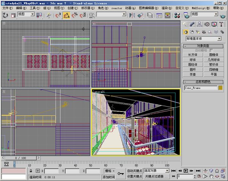Click the time slider at 0 / 100
Screen dimensions: 228x181
click(x=21, y=158)
